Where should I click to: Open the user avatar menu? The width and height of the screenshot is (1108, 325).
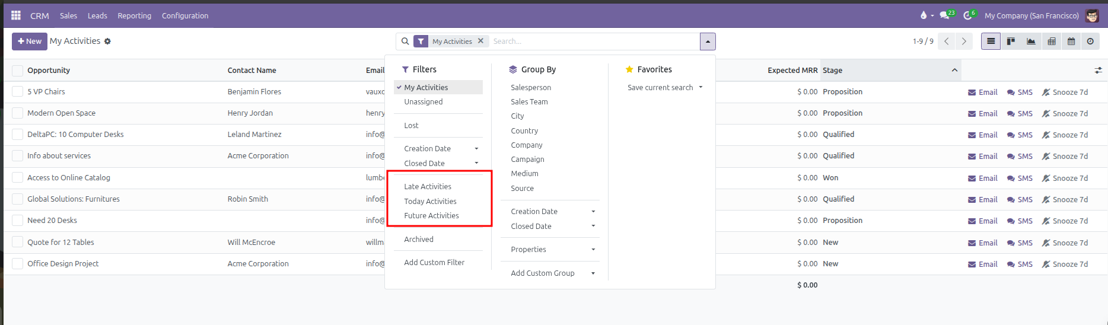point(1092,15)
